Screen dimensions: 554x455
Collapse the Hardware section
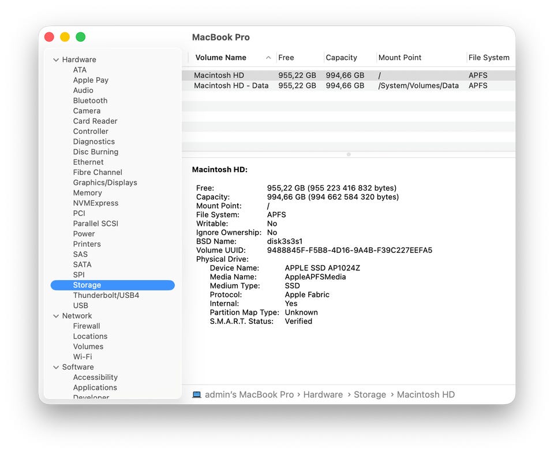point(56,60)
